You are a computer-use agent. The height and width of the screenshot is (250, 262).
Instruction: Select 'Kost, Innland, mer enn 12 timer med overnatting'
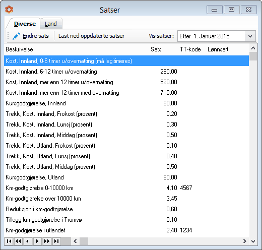coord(126,93)
